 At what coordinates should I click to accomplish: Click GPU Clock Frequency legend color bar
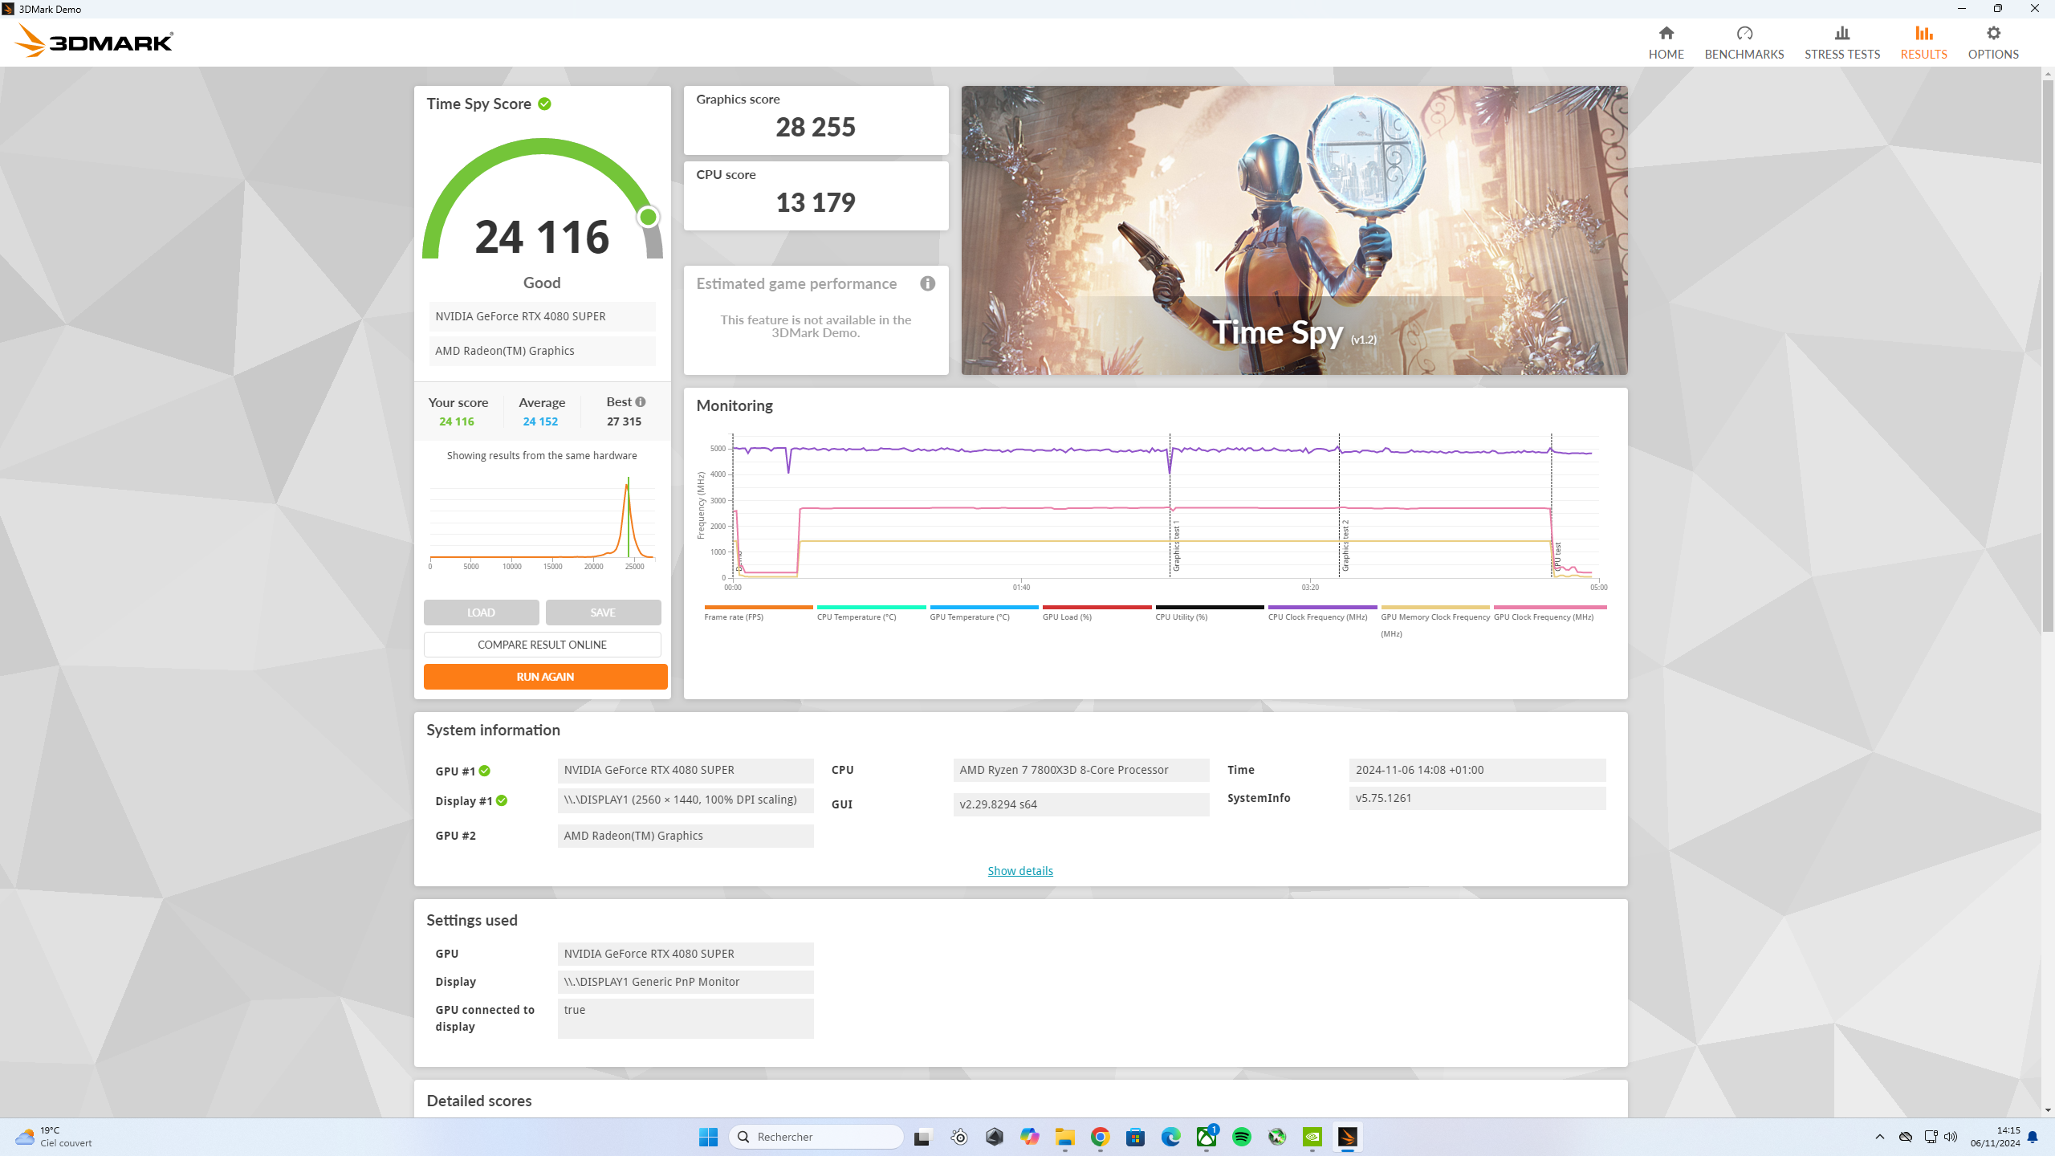point(1549,607)
